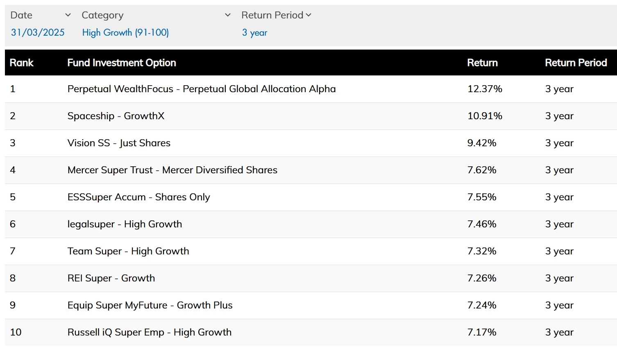Select the ESSSuper Accum - Shares Only row
The image size is (617, 347).
(138, 197)
